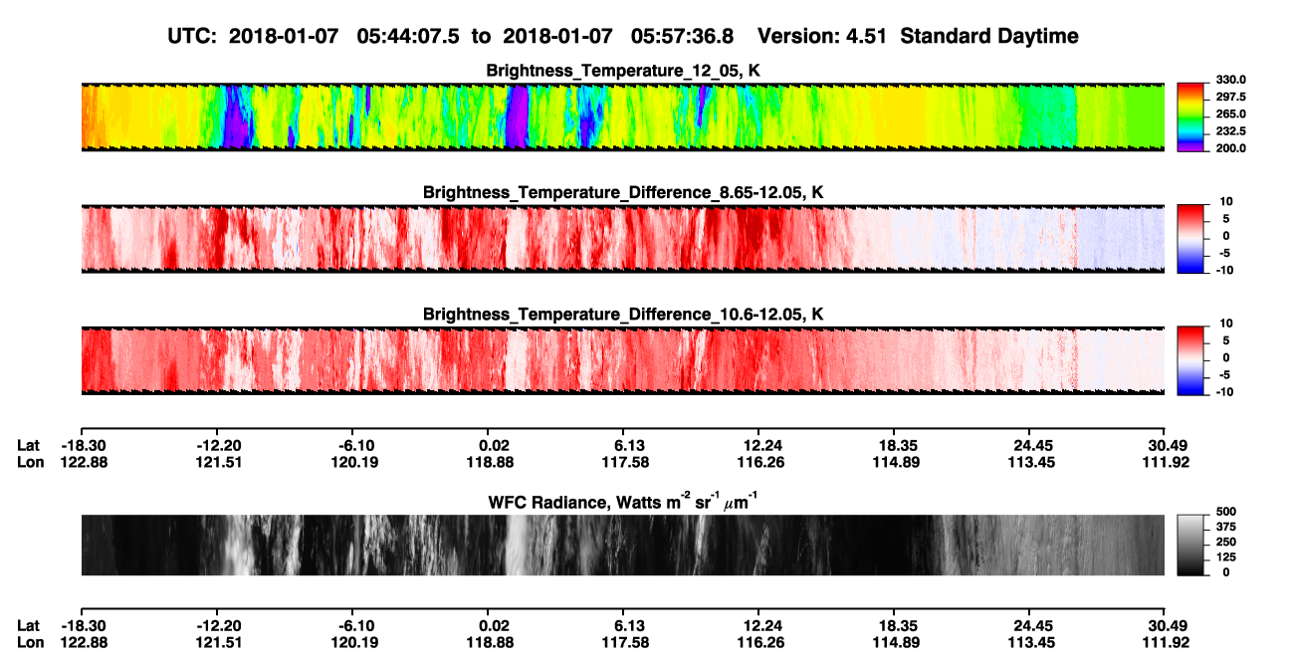Click latitude -6.10 on the bottom axis

[357, 626]
